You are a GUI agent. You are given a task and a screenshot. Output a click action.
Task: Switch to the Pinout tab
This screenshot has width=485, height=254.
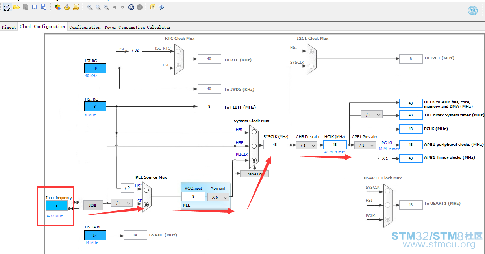point(9,27)
